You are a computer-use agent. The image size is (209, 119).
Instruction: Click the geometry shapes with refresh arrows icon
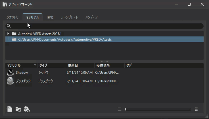click(x=27, y=109)
